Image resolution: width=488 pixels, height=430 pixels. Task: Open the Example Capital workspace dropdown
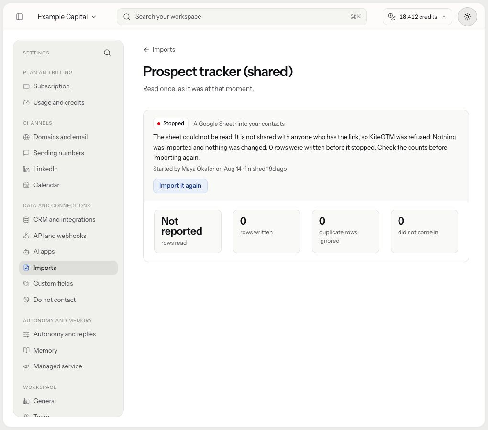[x=67, y=17]
